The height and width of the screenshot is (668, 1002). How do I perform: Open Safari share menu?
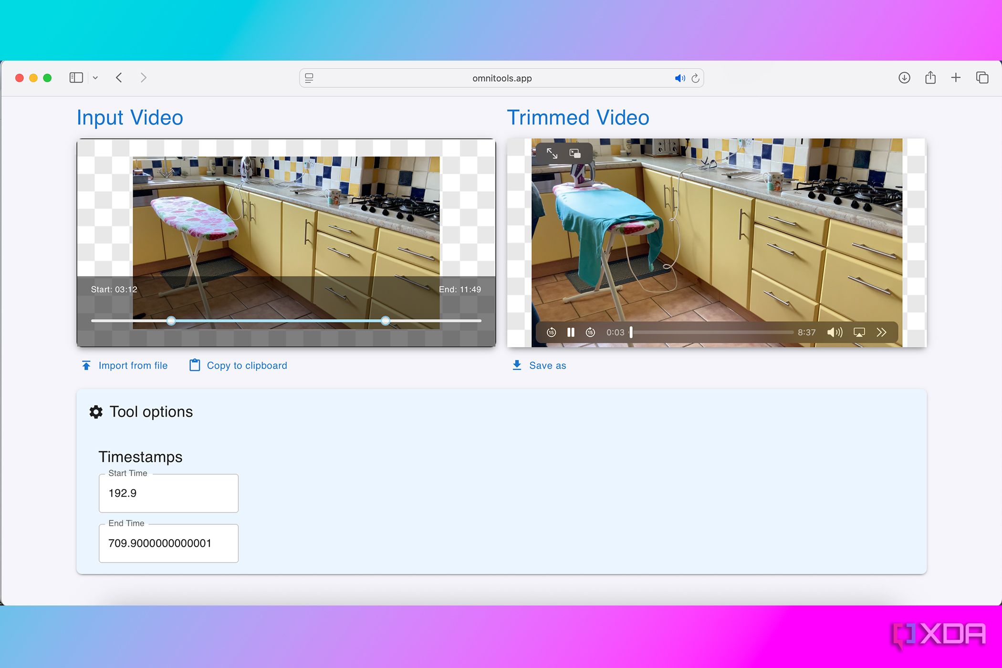[x=930, y=78]
